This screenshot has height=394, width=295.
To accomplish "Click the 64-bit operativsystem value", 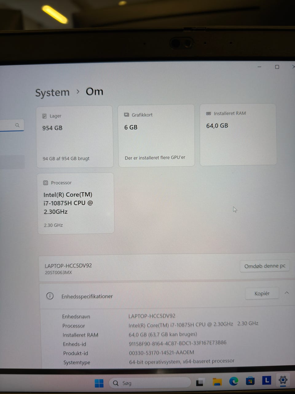I will [x=182, y=361].
